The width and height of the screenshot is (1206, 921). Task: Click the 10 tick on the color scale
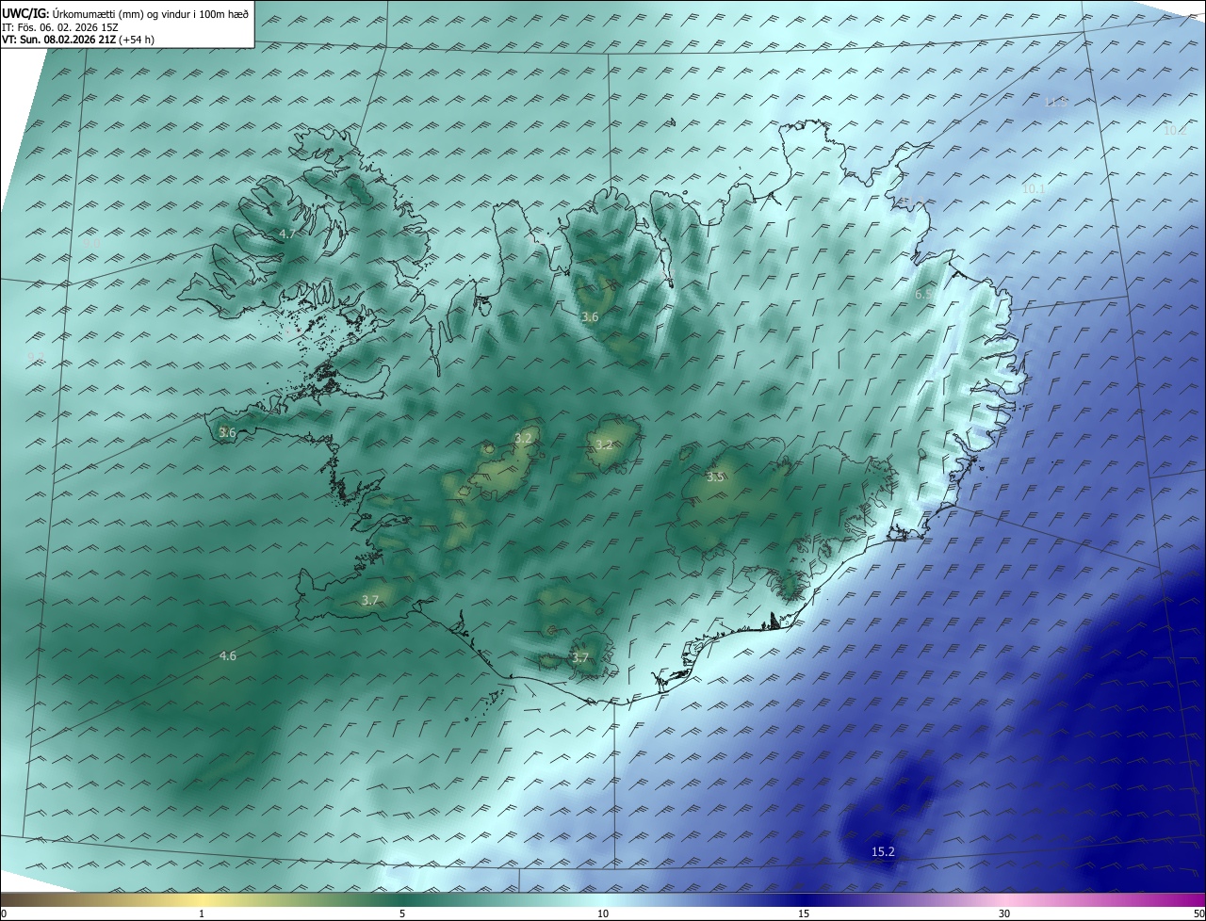(603, 913)
